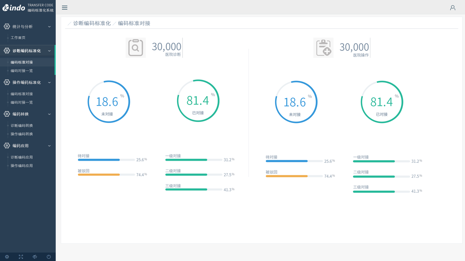
Task: Open 工作首页 menu item
Action: [18, 38]
